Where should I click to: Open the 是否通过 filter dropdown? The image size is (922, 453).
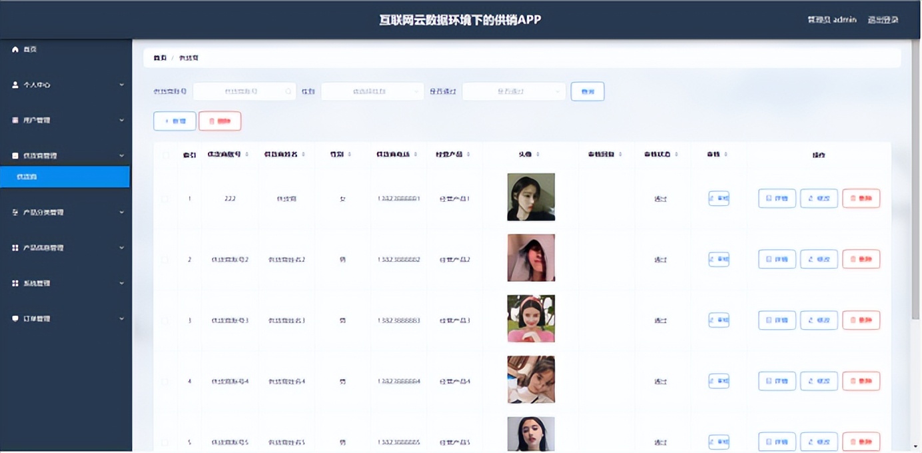tap(513, 91)
